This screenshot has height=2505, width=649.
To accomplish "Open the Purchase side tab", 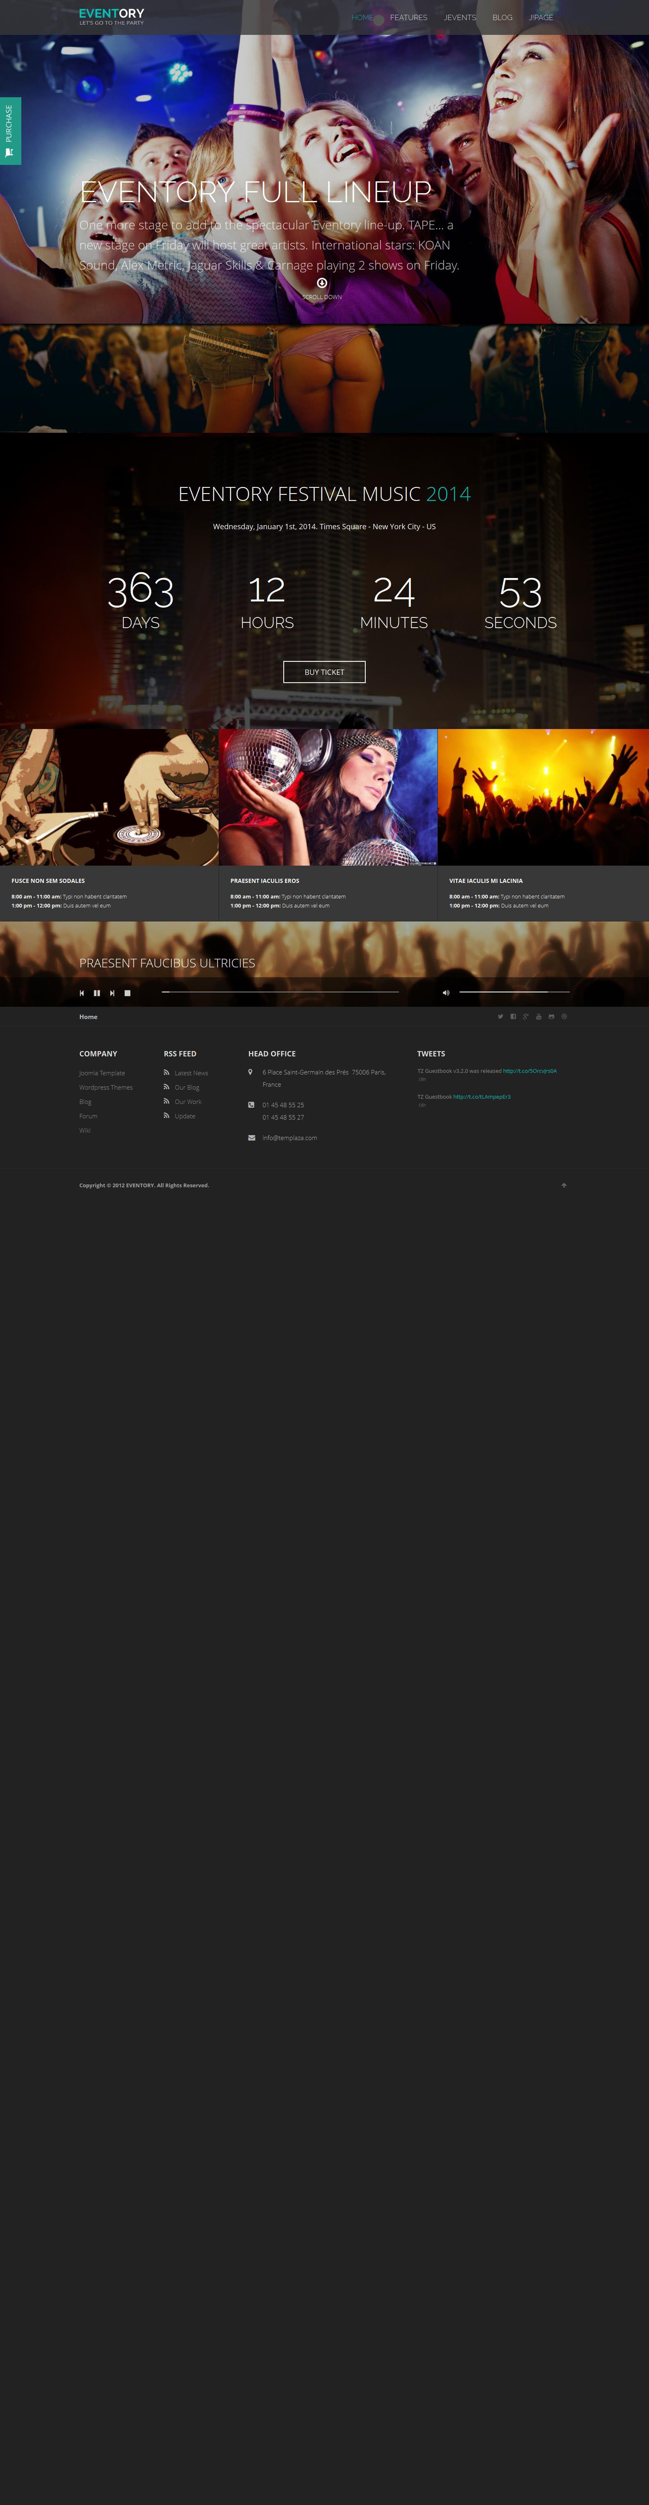I will (x=10, y=130).
